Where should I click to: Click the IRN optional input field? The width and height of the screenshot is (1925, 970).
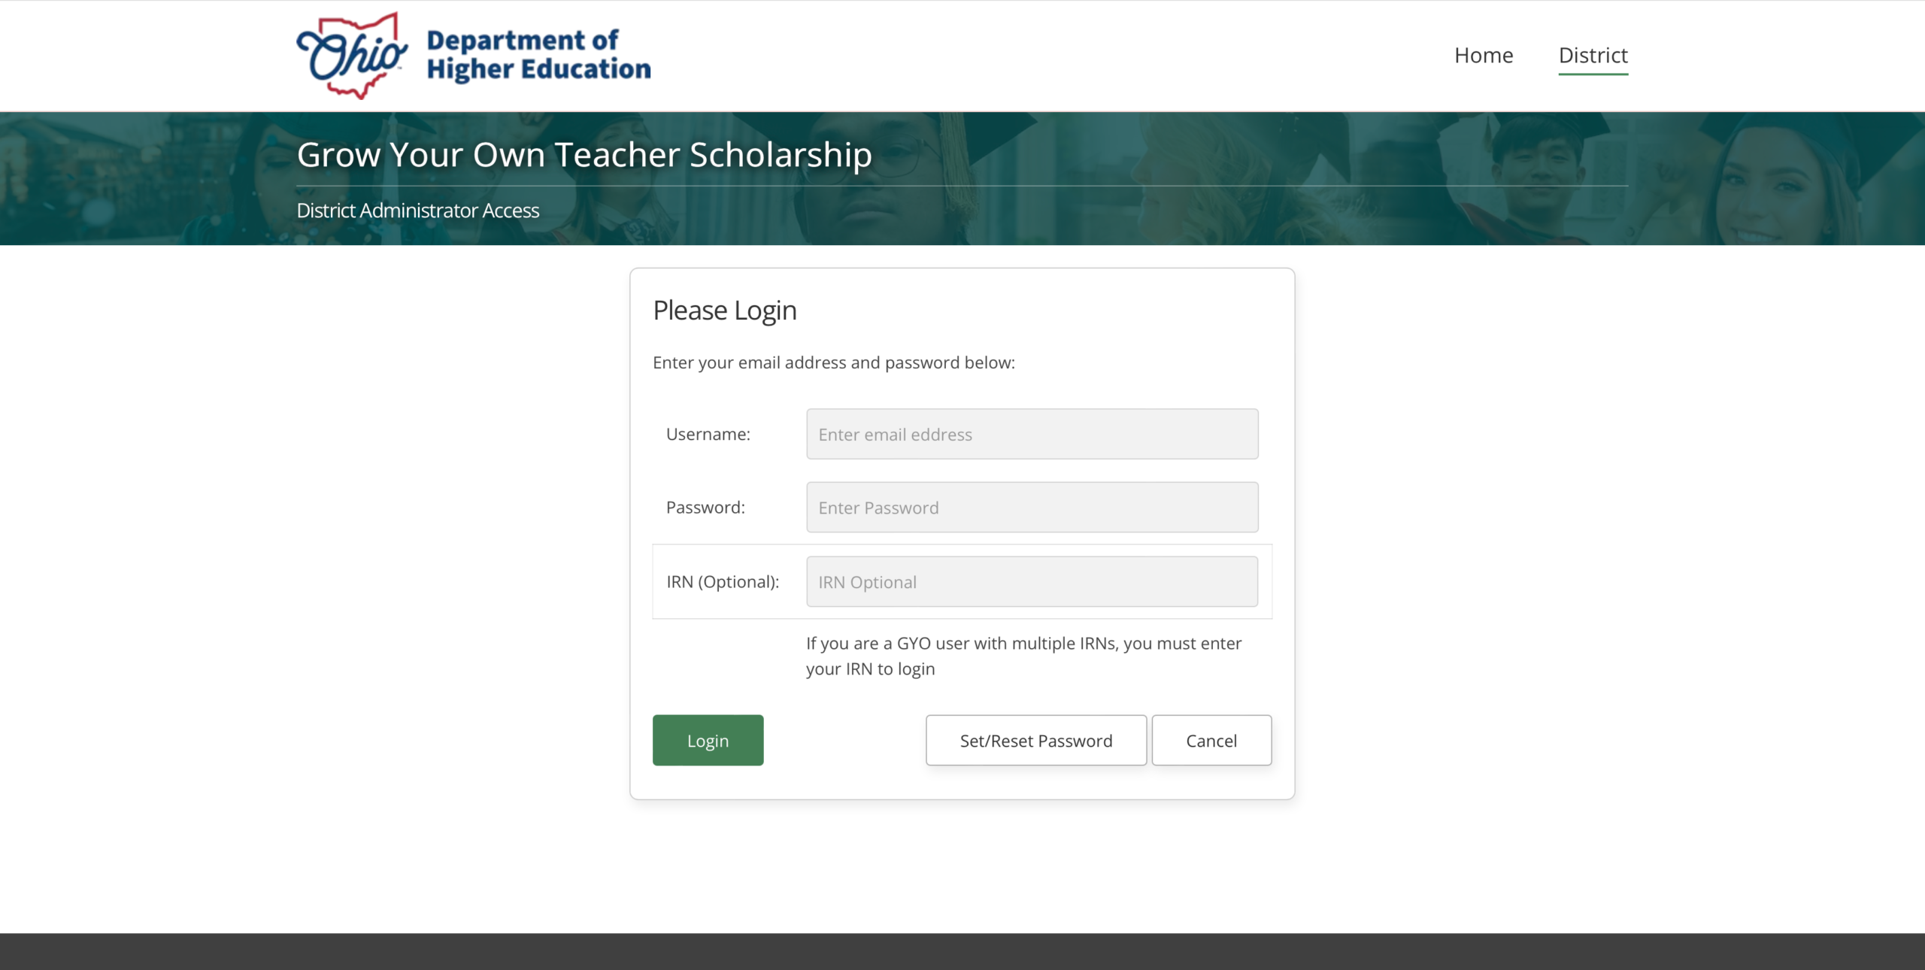(x=1031, y=580)
